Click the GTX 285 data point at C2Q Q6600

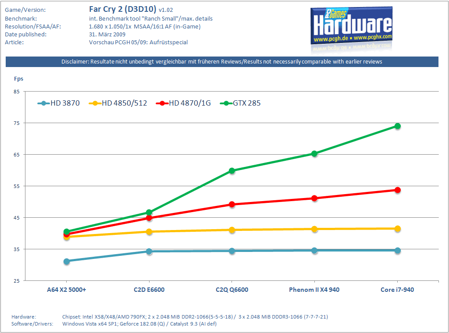click(x=232, y=171)
